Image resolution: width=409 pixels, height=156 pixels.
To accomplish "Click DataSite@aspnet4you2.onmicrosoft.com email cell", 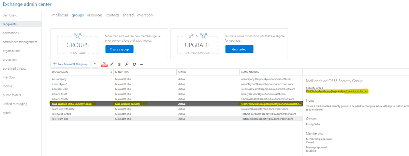I will 264,109.
